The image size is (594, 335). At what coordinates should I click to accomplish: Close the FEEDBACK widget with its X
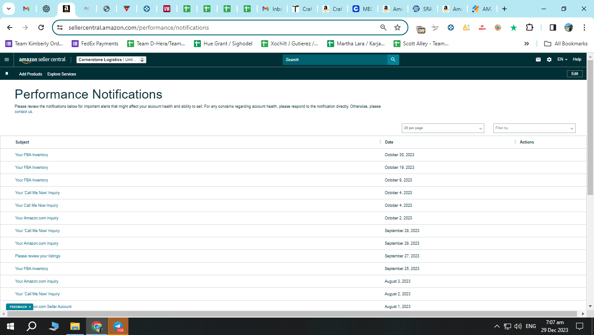point(30,307)
